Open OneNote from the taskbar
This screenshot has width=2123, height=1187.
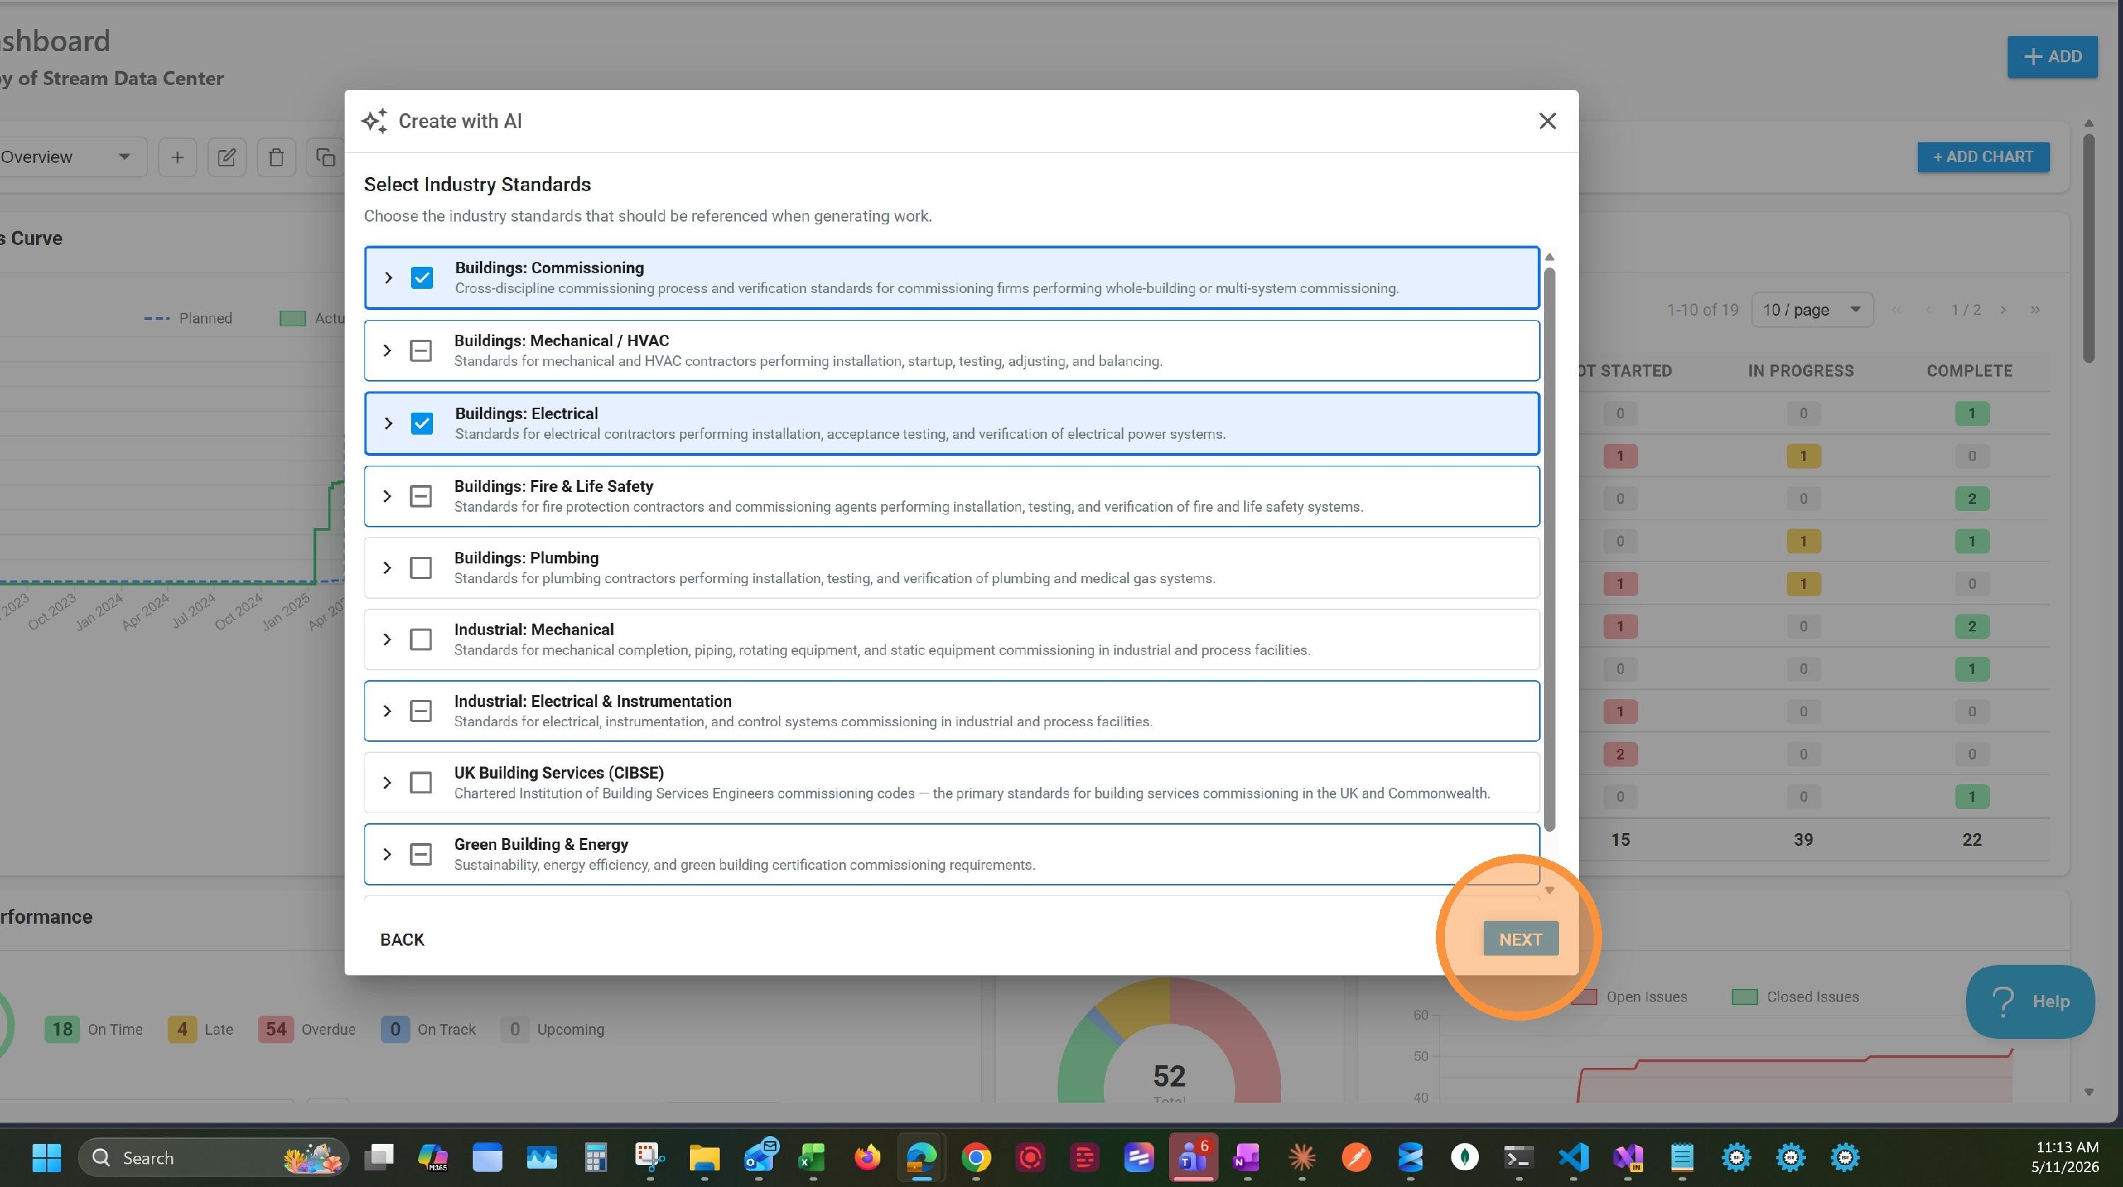point(1247,1158)
